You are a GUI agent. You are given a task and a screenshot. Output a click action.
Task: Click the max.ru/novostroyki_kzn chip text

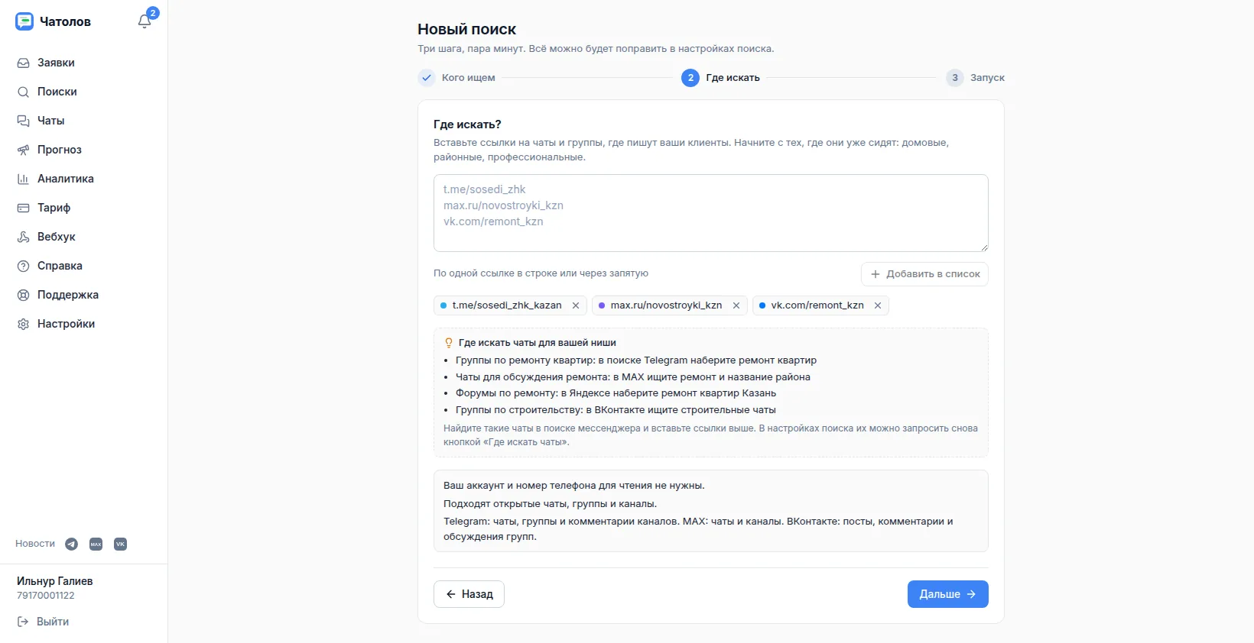pos(666,305)
